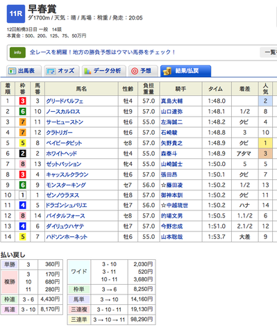Click the blue 11R race badge
277x330 pixels.
pos(16,14)
